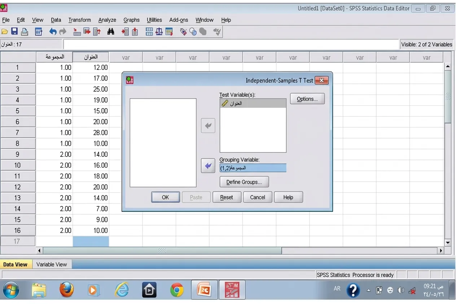
Task: Open the Transform menu
Action: [79, 20]
